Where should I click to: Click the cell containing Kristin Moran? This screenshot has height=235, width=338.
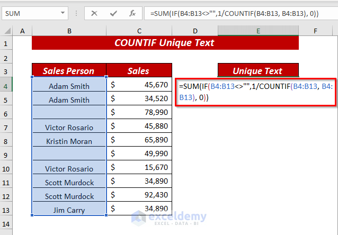click(69, 141)
